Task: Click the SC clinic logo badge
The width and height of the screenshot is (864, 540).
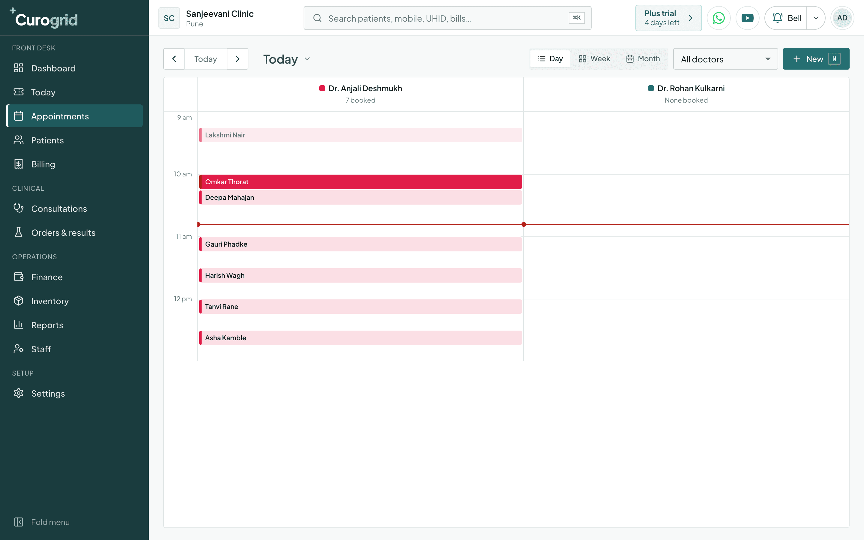Action: (x=169, y=18)
